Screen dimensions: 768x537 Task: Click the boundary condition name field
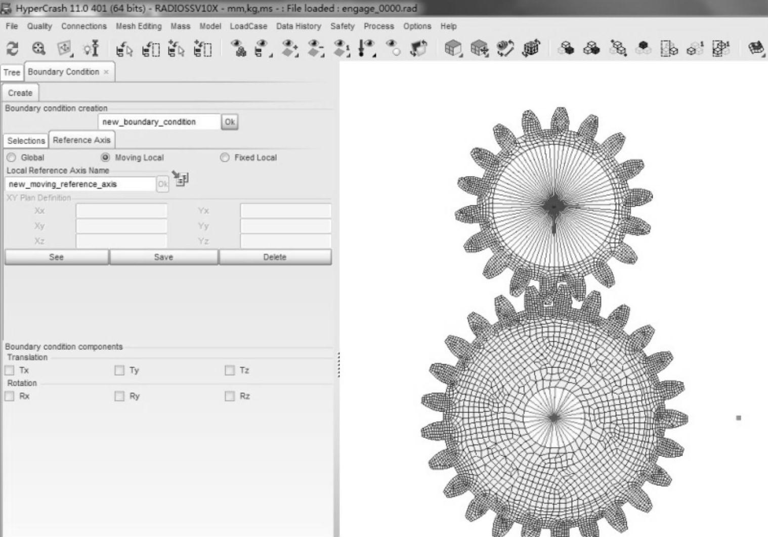point(159,122)
